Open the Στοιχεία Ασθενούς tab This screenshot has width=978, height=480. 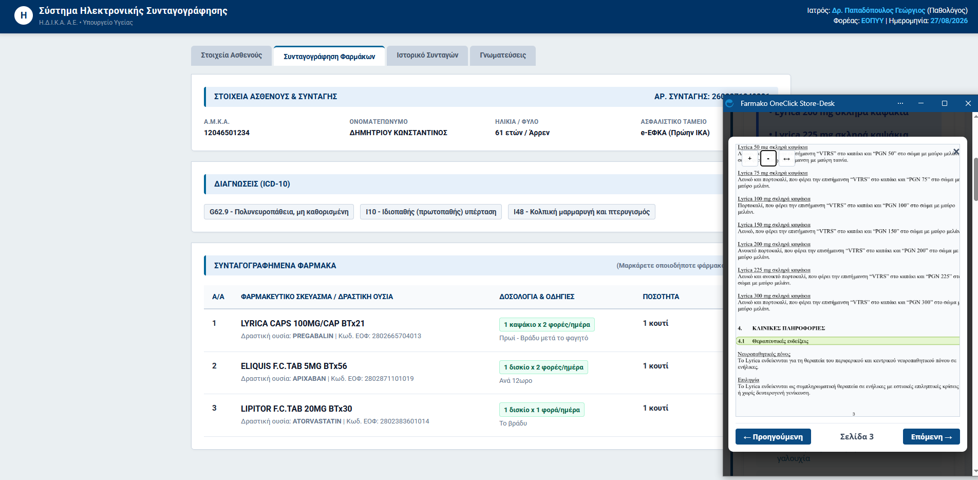232,56
